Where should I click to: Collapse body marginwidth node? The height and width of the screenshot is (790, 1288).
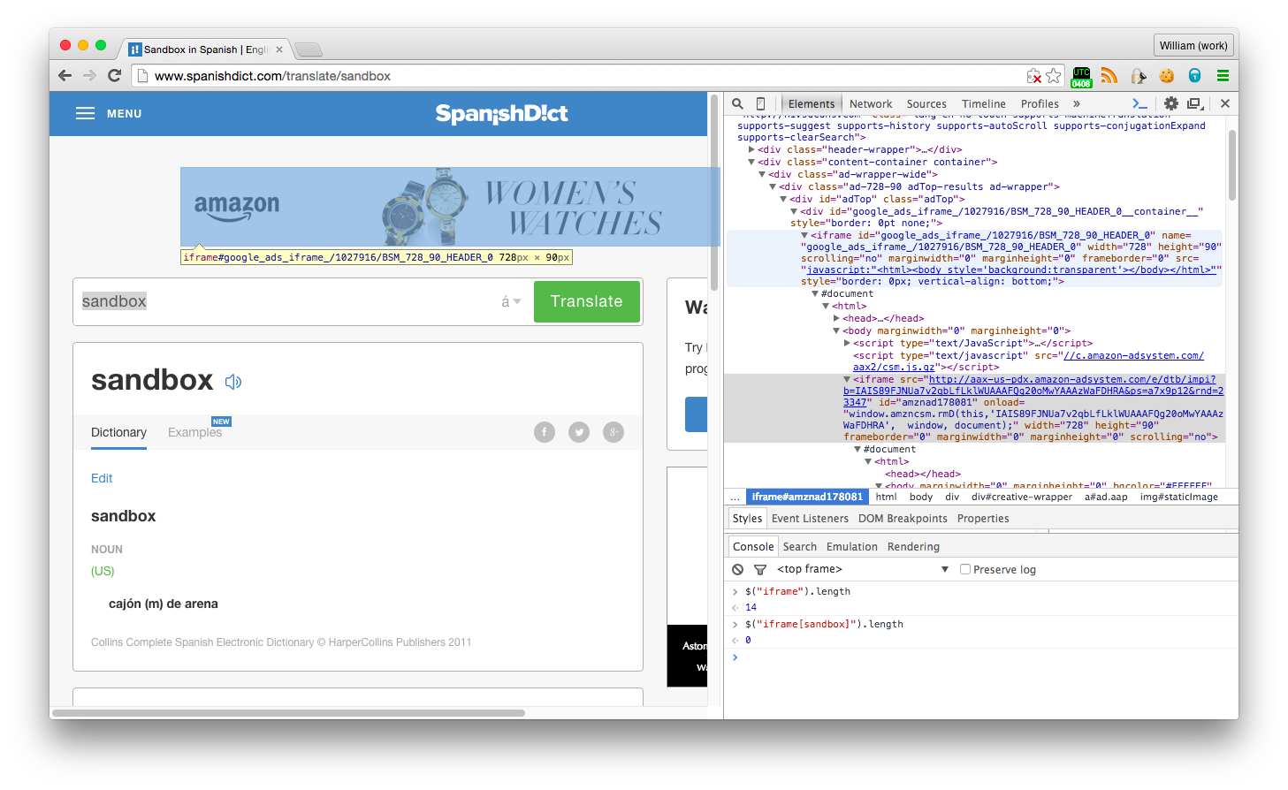836,330
